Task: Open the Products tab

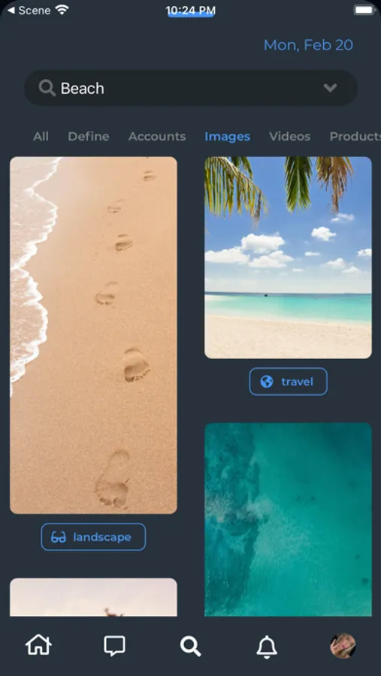Action: [x=355, y=136]
